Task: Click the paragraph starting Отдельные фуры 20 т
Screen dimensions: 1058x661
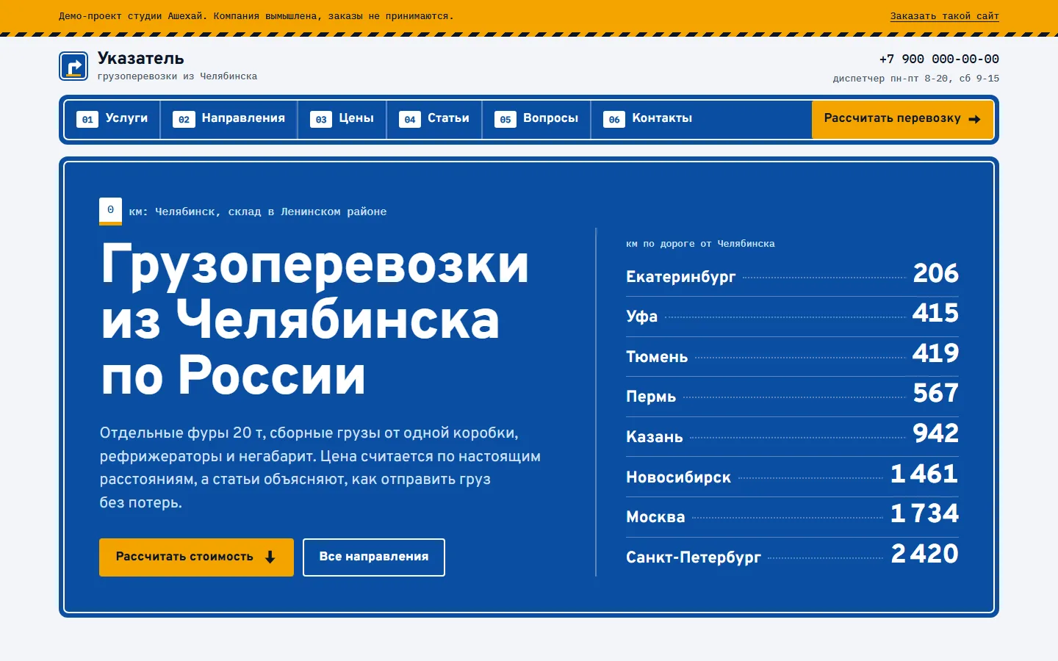Action: click(320, 468)
